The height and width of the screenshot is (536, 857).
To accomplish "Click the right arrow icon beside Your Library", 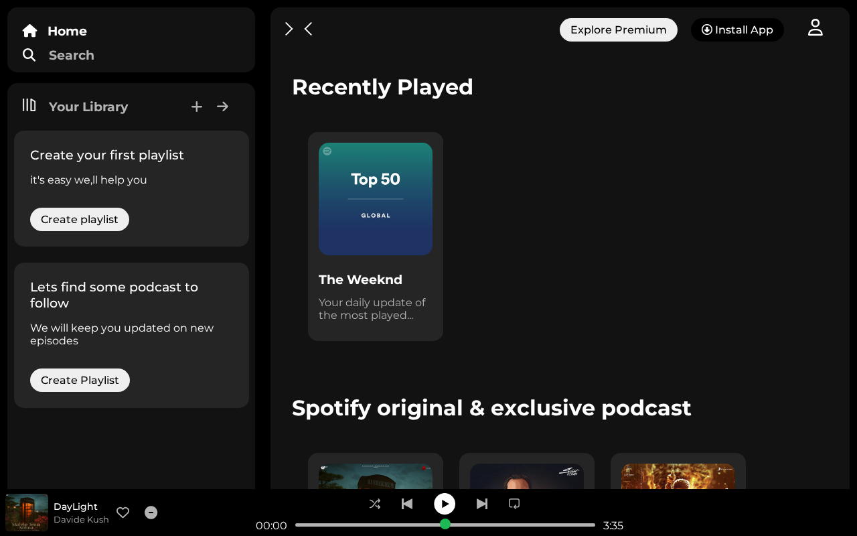I will tap(223, 107).
